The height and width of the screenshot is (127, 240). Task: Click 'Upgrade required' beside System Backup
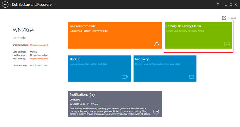39,45
